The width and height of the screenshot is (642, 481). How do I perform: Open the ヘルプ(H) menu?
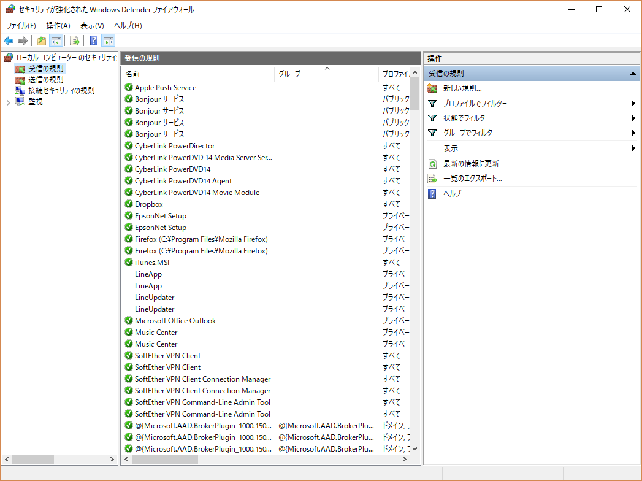click(x=128, y=25)
